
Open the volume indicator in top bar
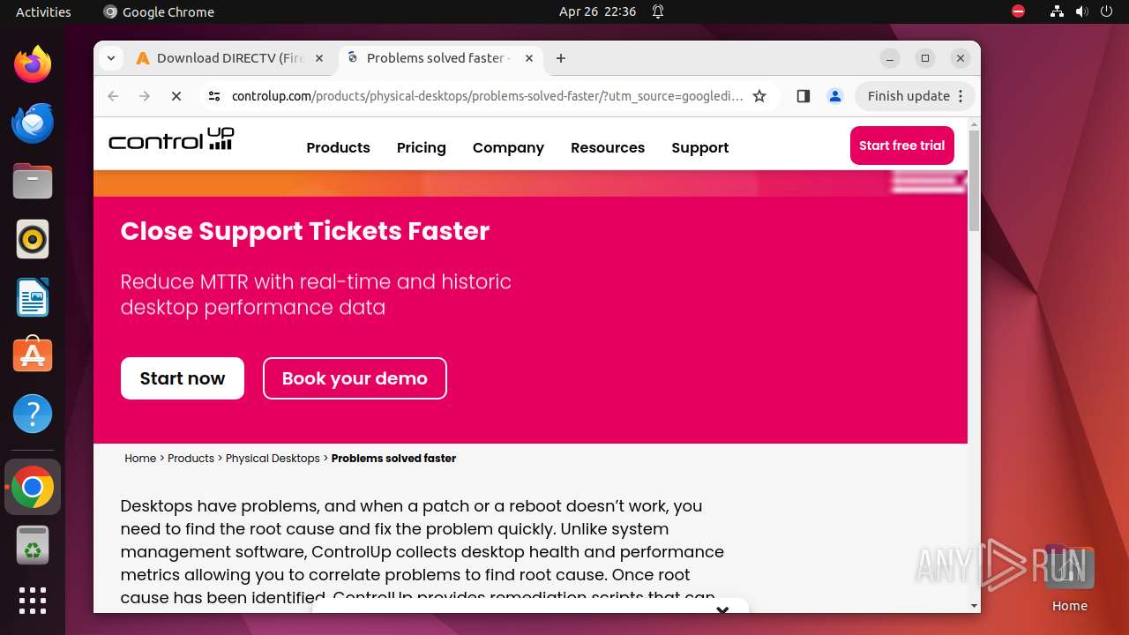tap(1081, 11)
